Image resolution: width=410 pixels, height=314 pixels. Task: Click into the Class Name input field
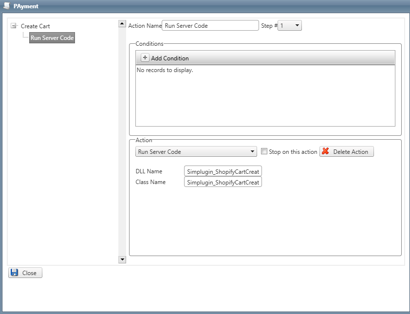click(223, 182)
